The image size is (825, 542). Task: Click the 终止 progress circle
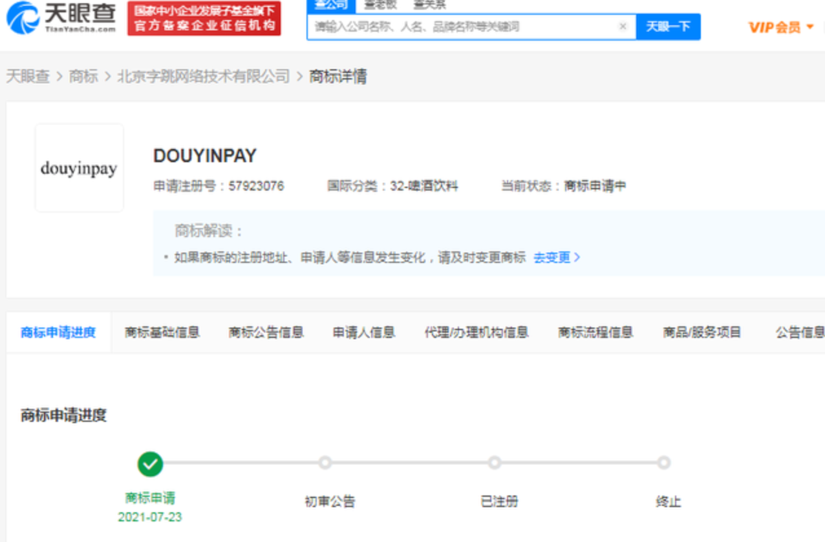[664, 463]
